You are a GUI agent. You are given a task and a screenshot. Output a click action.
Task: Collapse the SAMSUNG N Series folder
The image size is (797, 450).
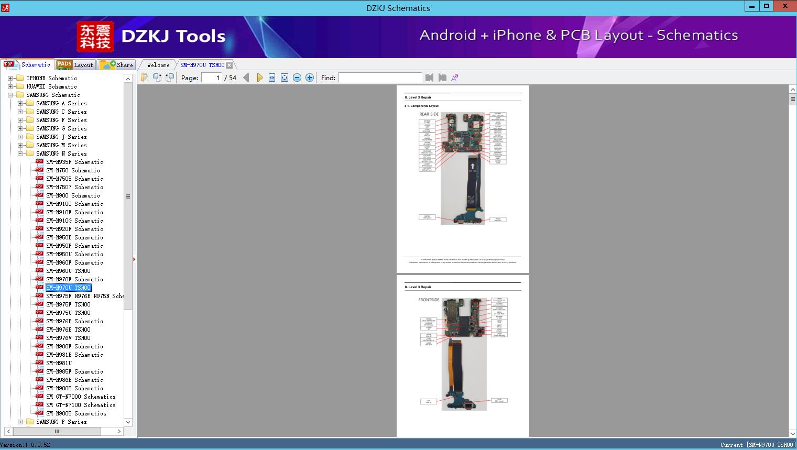[20, 153]
